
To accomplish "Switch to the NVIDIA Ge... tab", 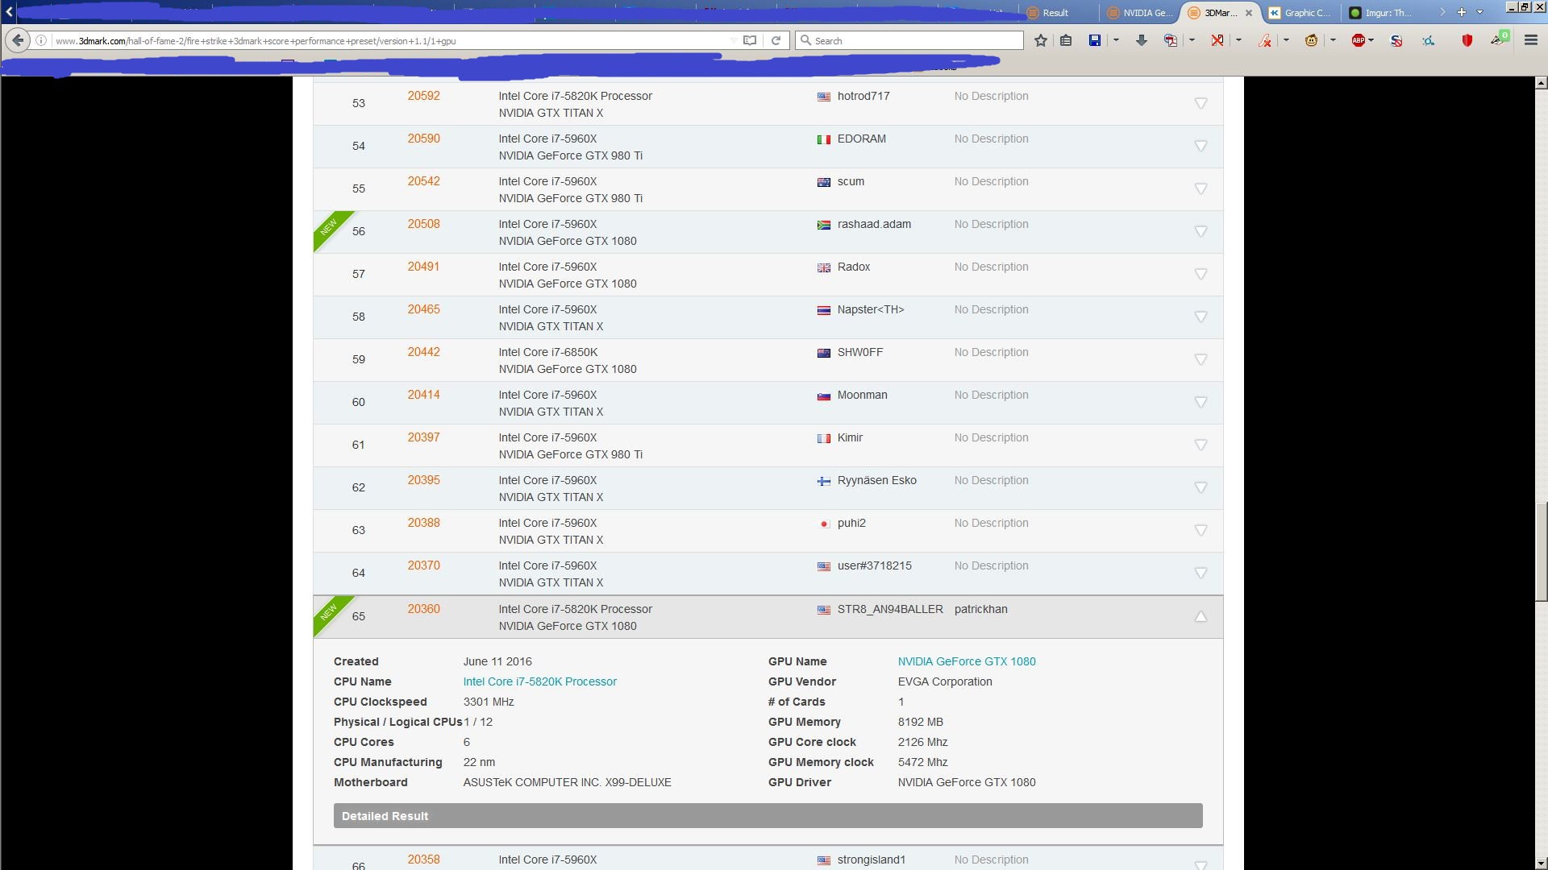I will click(1140, 12).
